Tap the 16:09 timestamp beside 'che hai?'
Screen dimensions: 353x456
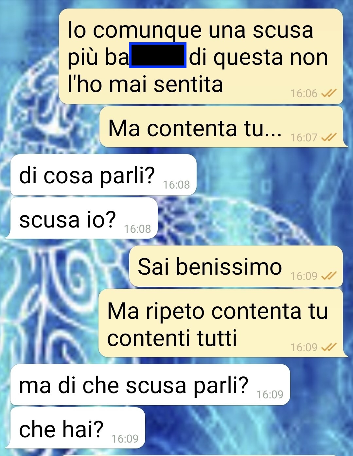coord(125,439)
